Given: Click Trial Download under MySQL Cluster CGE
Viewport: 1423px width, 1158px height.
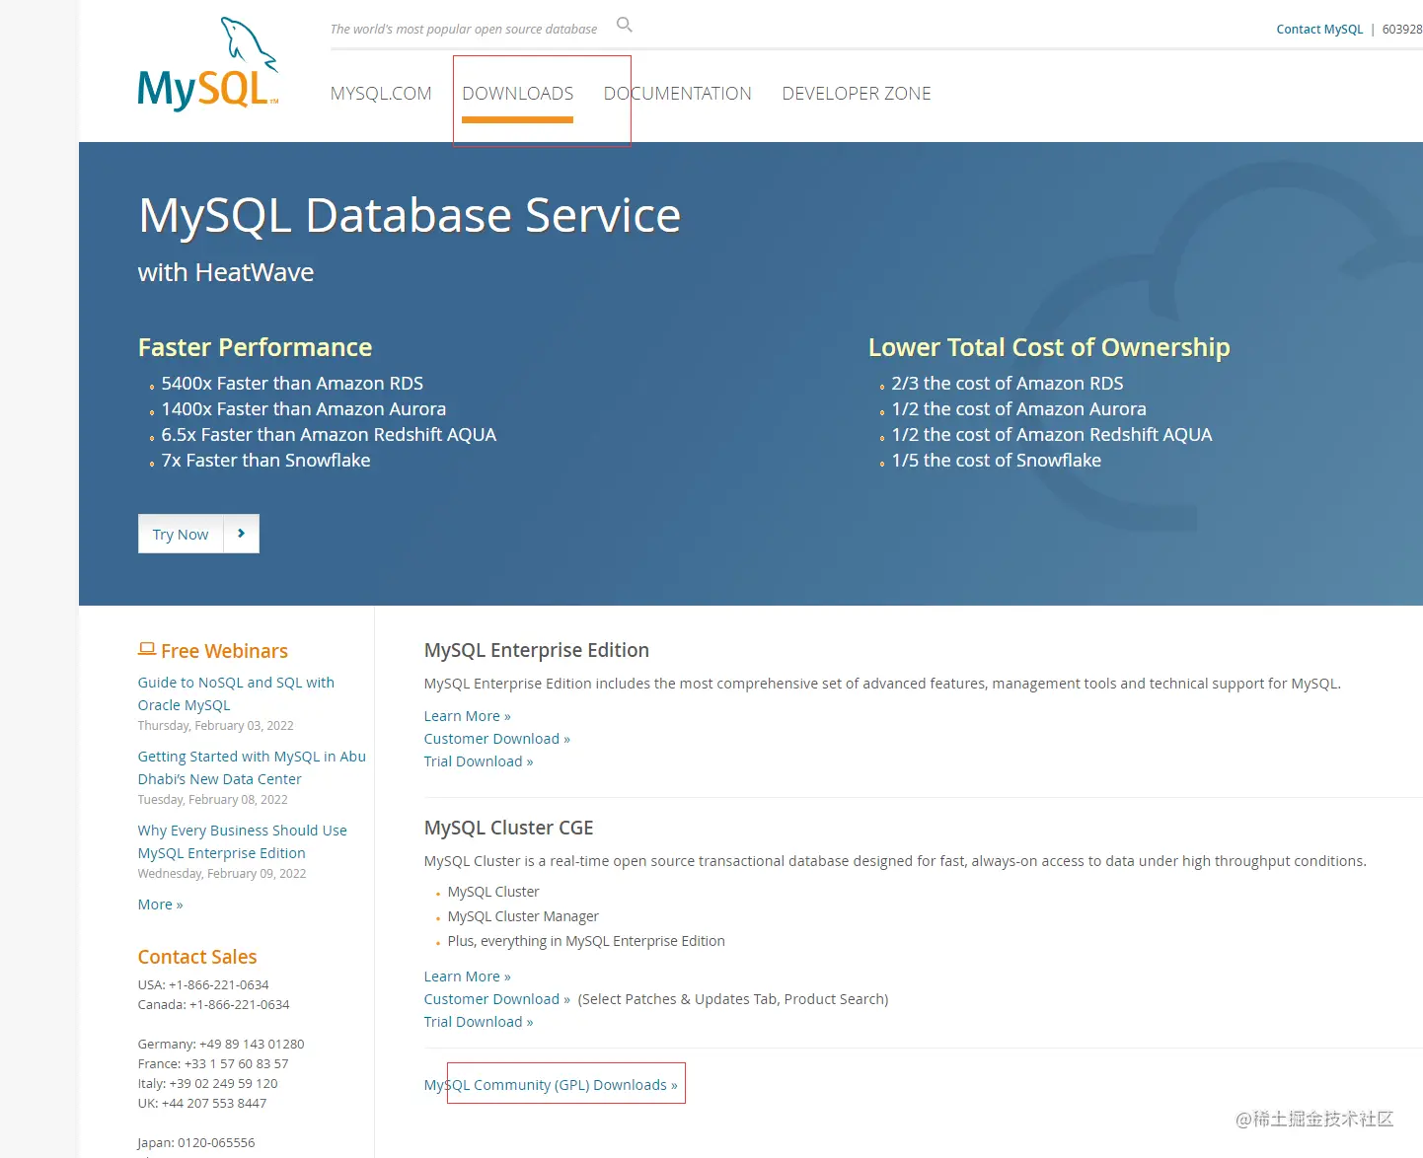Looking at the screenshot, I should pos(479,1022).
